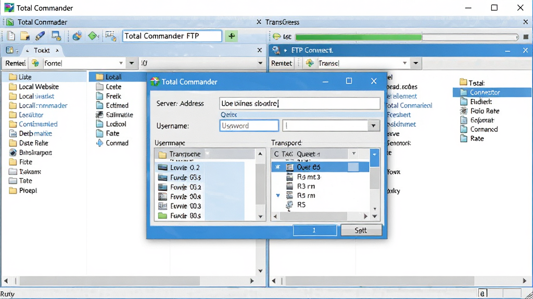The image size is (533, 299).
Task: Click the blue pen-shaped toolbar icon
Action: click(40, 36)
